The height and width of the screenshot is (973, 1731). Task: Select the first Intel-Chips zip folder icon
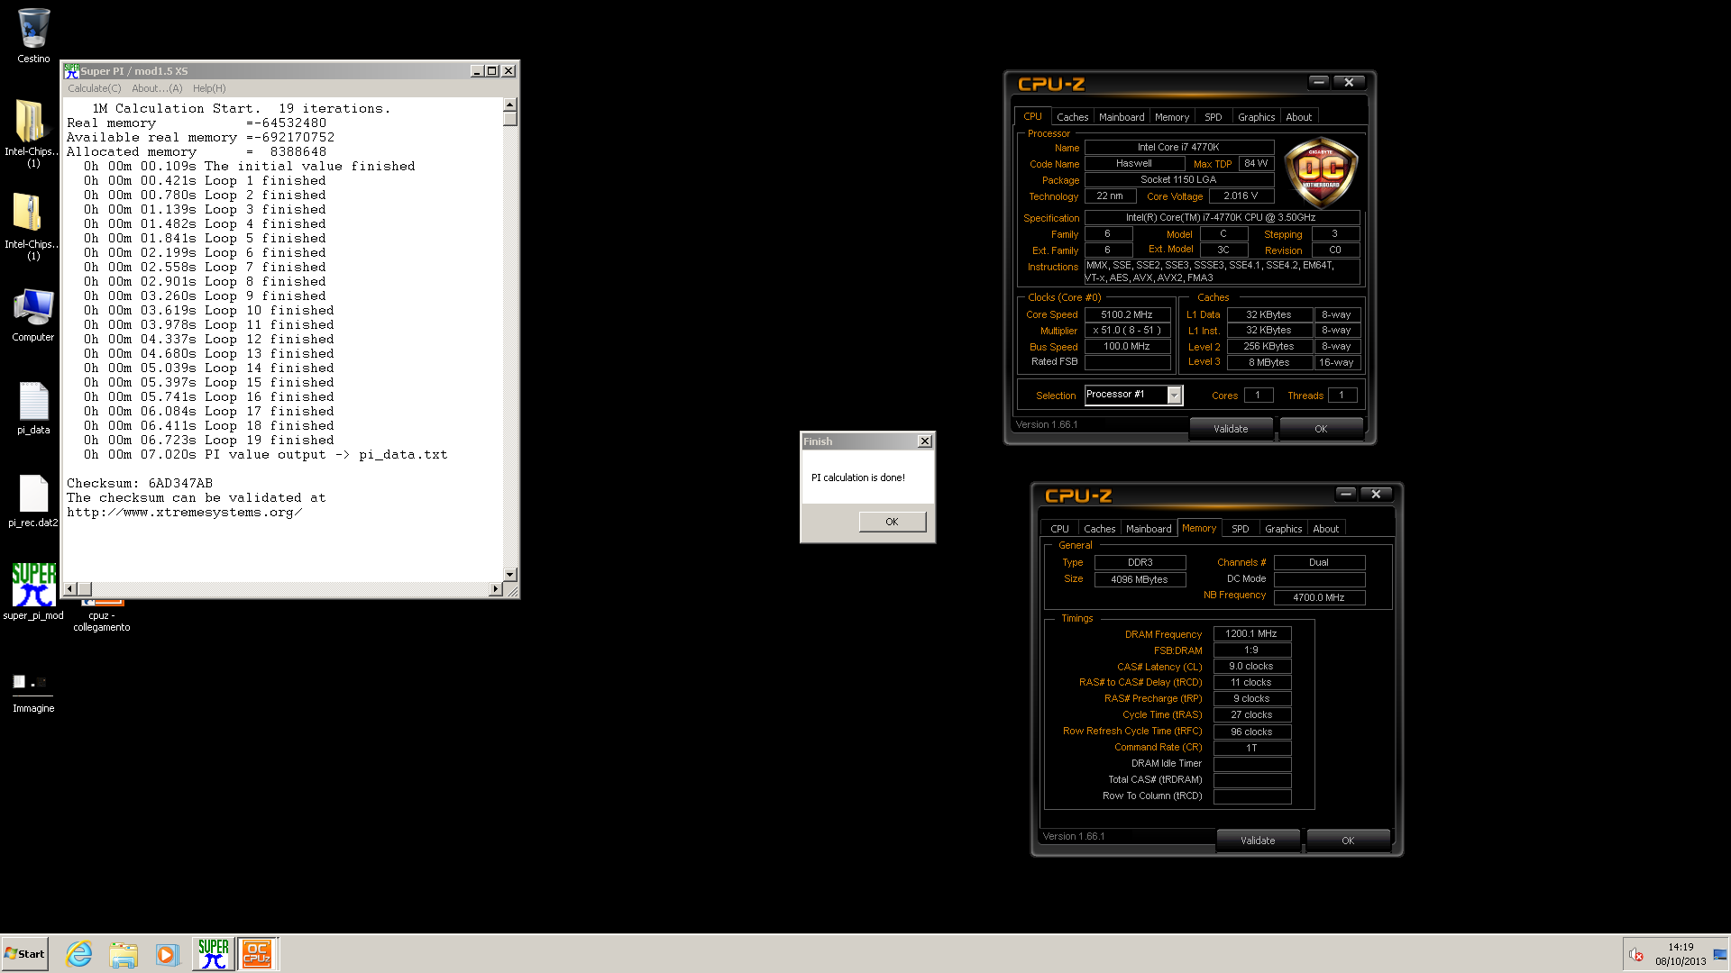click(x=33, y=132)
